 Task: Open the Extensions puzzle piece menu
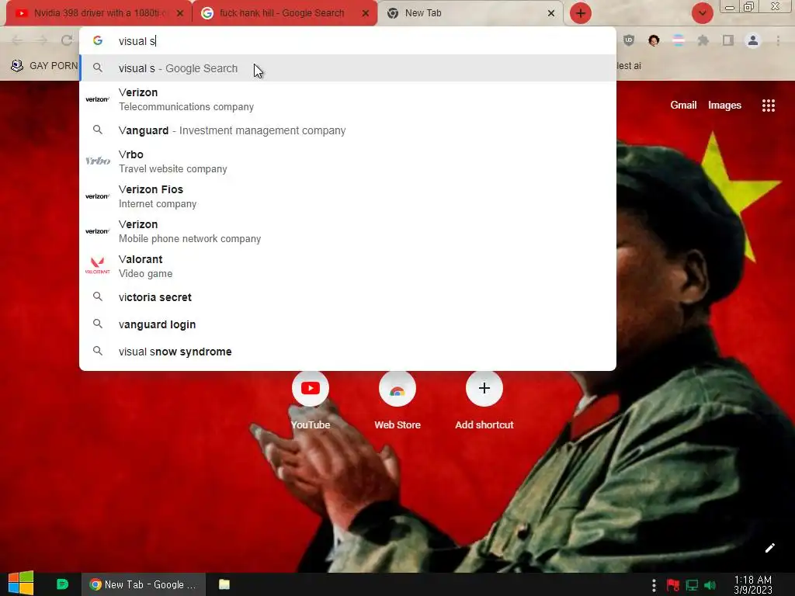(x=703, y=40)
